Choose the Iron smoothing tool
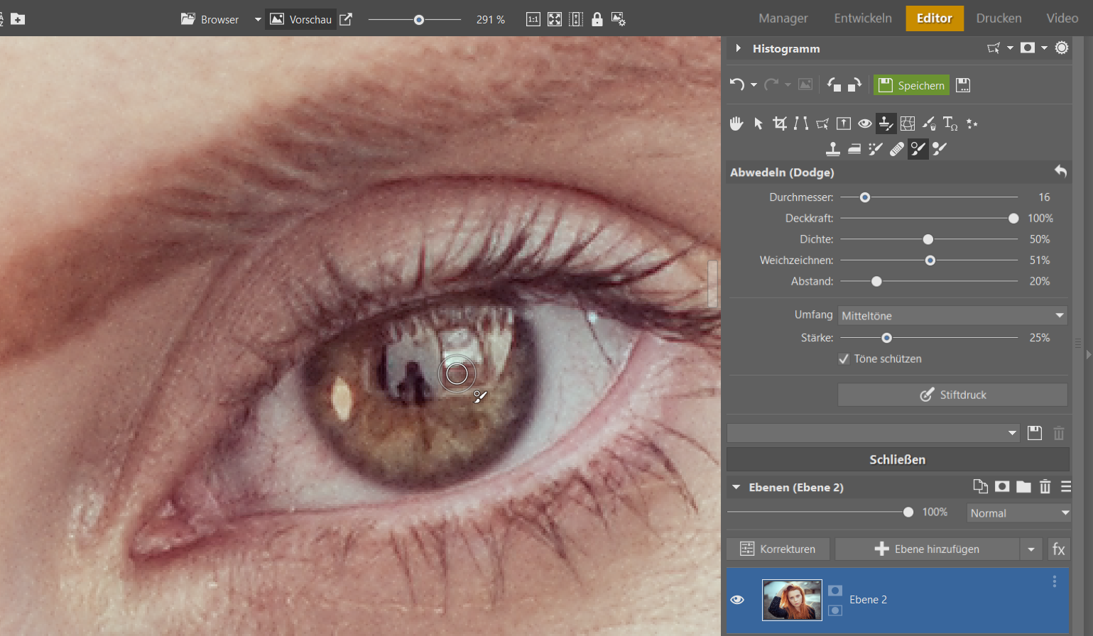1093x636 pixels. (854, 148)
